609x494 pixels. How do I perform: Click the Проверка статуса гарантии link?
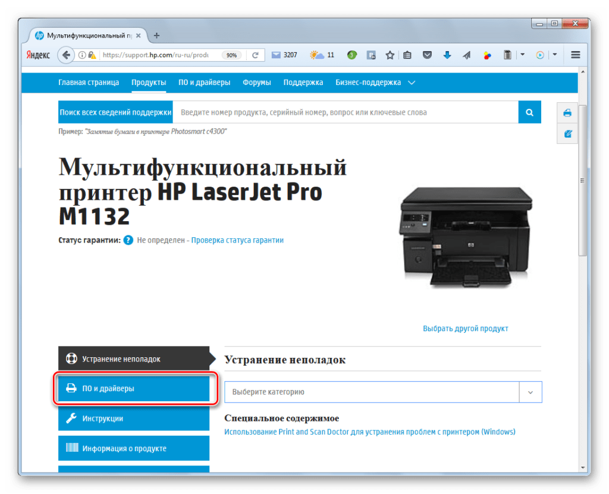[x=237, y=241]
